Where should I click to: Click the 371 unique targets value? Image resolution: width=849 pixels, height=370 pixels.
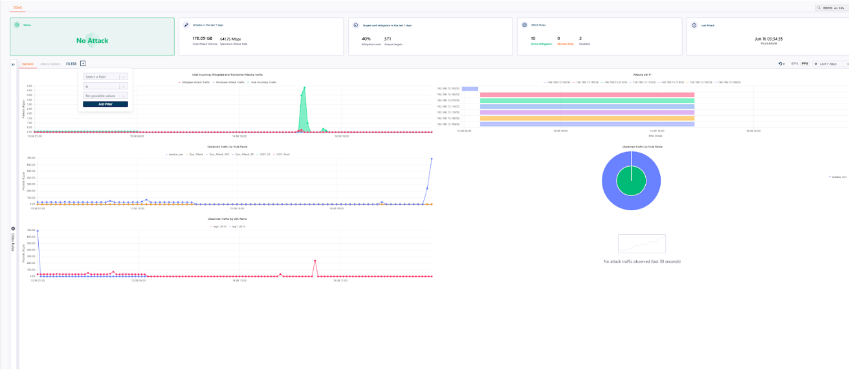click(x=388, y=39)
